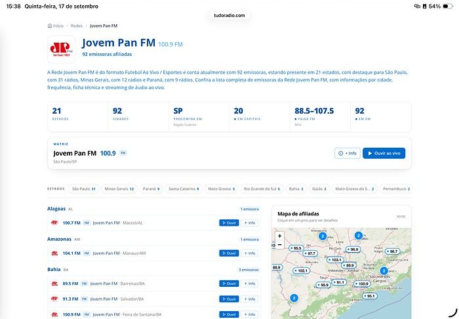This screenshot has height=319, width=459.
Task: Open + Info for 104.1 FM Manaus/AM
Action: tap(249, 253)
